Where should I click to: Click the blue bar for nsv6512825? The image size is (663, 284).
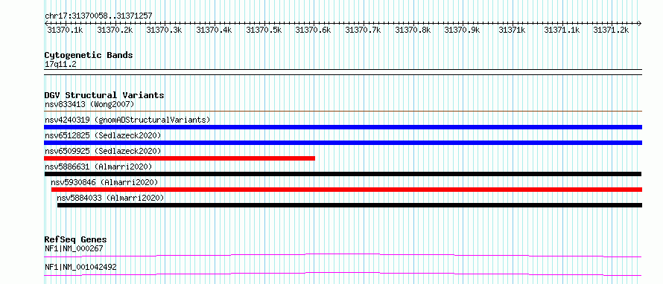pyautogui.click(x=343, y=143)
